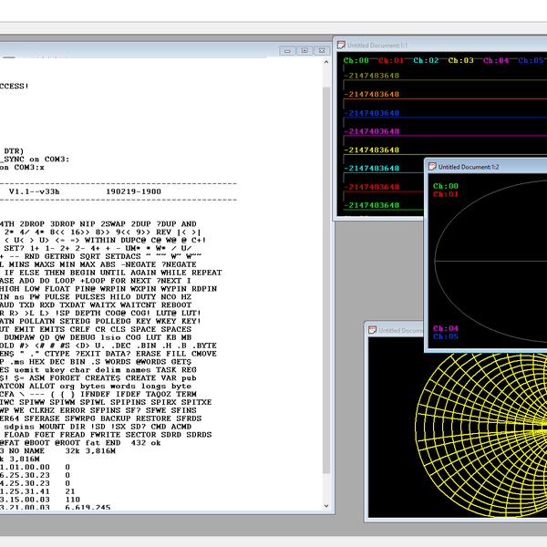547x547 pixels.
Task: Click the yellow polar grid plot
Action: (x=481, y=435)
